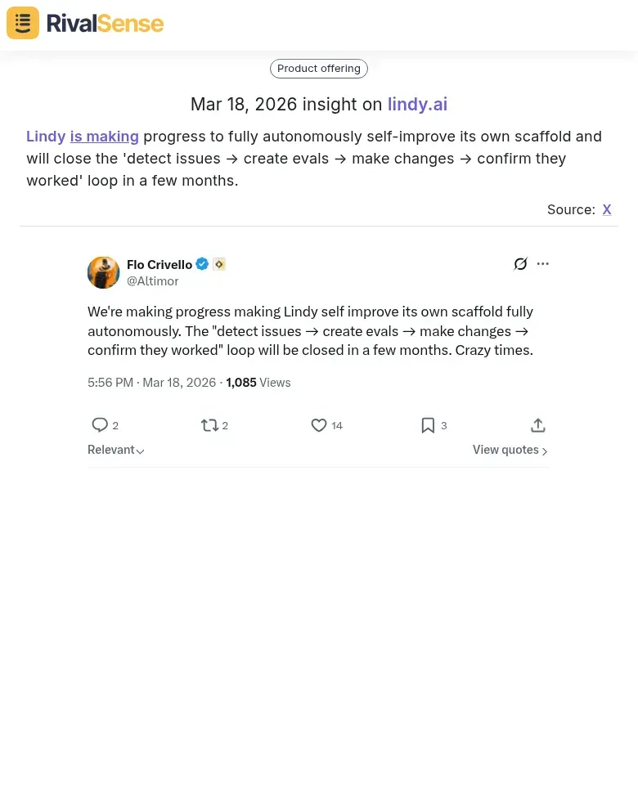The image size is (638, 785).
Task: Click the reply comment icon
Action: [100, 425]
